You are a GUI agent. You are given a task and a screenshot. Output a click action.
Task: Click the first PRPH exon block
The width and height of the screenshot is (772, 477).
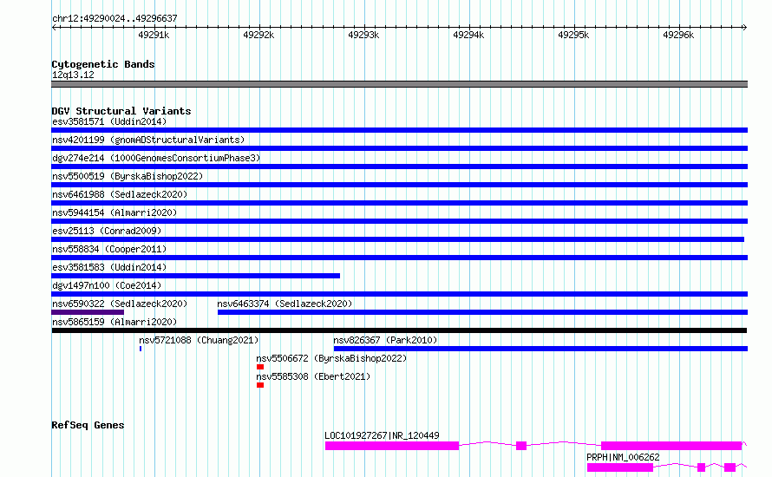pos(620,467)
